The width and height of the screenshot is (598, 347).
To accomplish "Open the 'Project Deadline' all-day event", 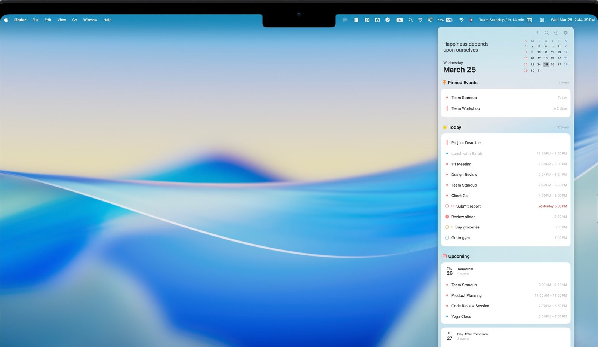I will tap(506, 142).
